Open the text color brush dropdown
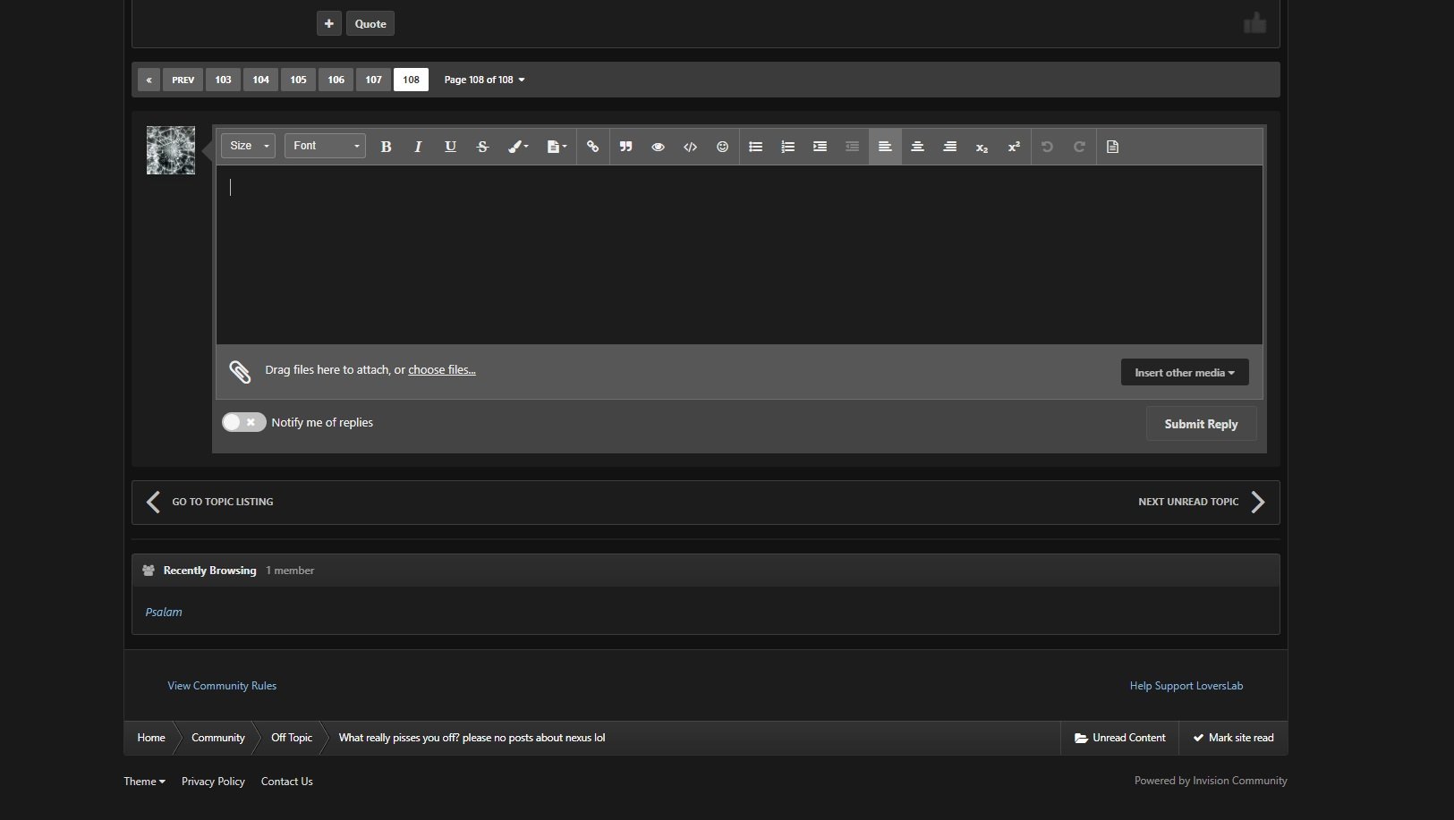The height and width of the screenshot is (820, 1454). [x=518, y=147]
